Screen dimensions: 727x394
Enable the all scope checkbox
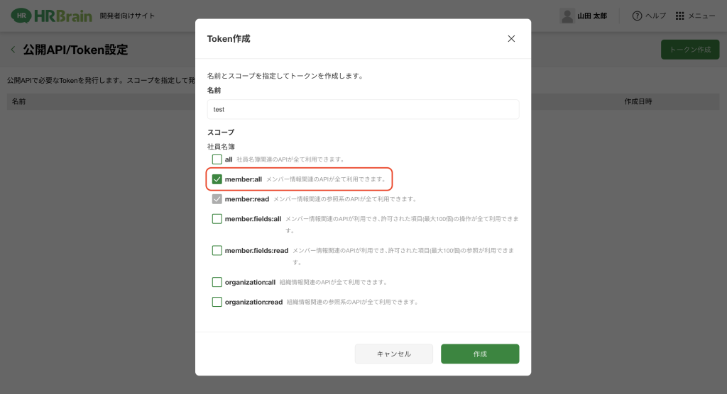point(217,159)
